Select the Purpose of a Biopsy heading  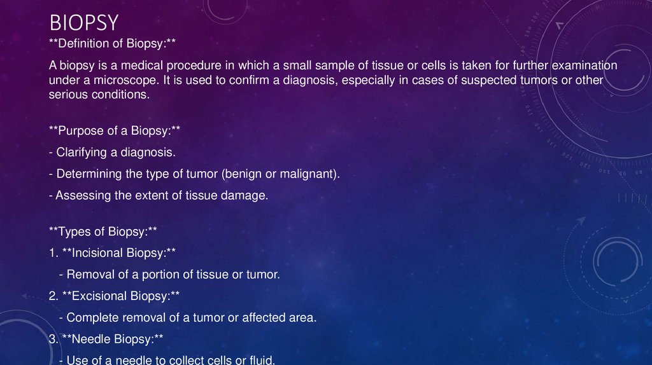[115, 130]
